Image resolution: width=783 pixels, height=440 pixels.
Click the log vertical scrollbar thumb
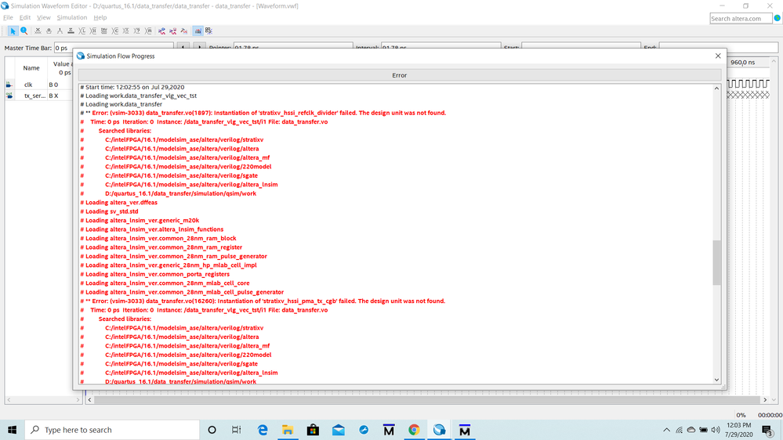(716, 262)
